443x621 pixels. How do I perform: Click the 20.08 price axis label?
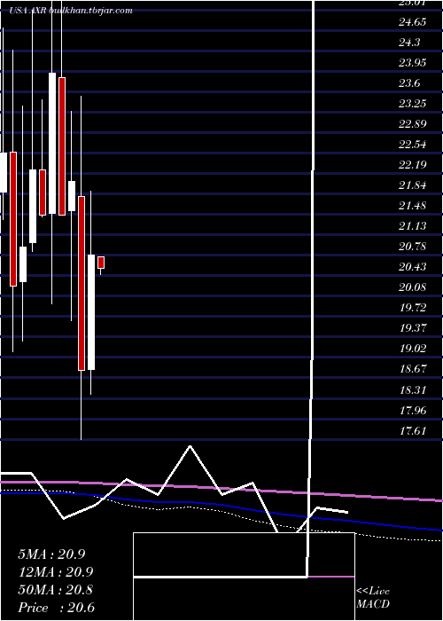413,287
